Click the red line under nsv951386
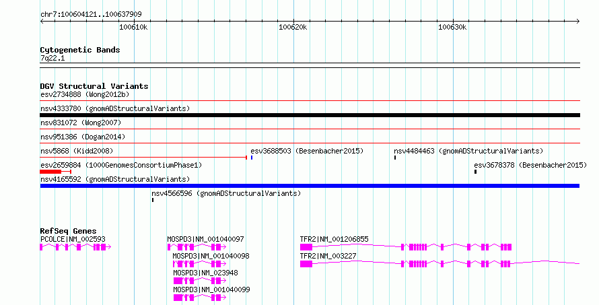The image size is (599, 305). [310, 143]
